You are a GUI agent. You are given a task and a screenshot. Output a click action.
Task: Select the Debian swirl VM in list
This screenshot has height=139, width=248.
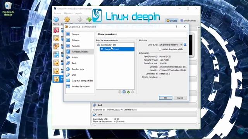tap(56, 30)
